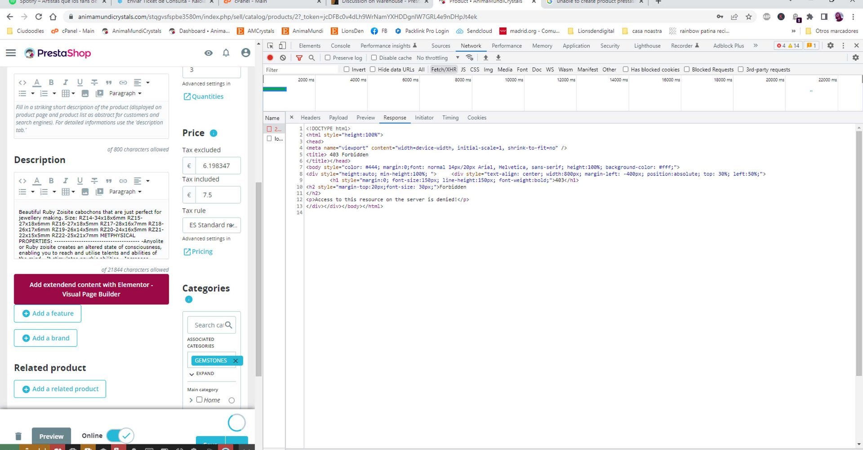
Task: Open the PrestaShop hamburger menu
Action: click(x=11, y=53)
